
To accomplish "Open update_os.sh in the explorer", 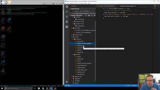I will [x=81, y=72].
